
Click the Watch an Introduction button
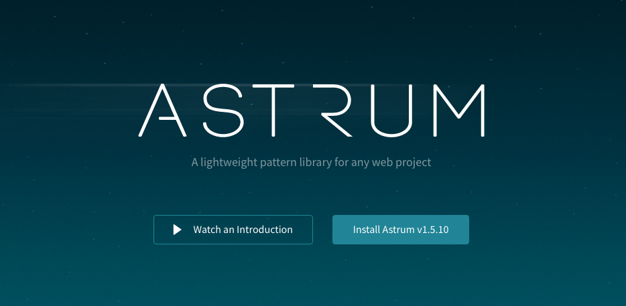point(233,230)
